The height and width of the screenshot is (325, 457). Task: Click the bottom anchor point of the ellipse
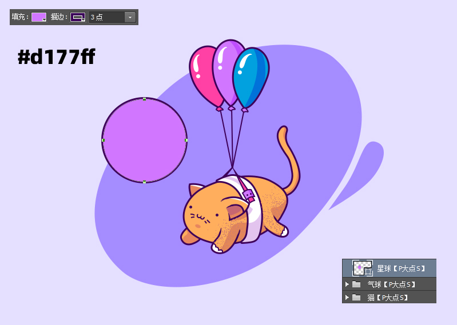[145, 182]
